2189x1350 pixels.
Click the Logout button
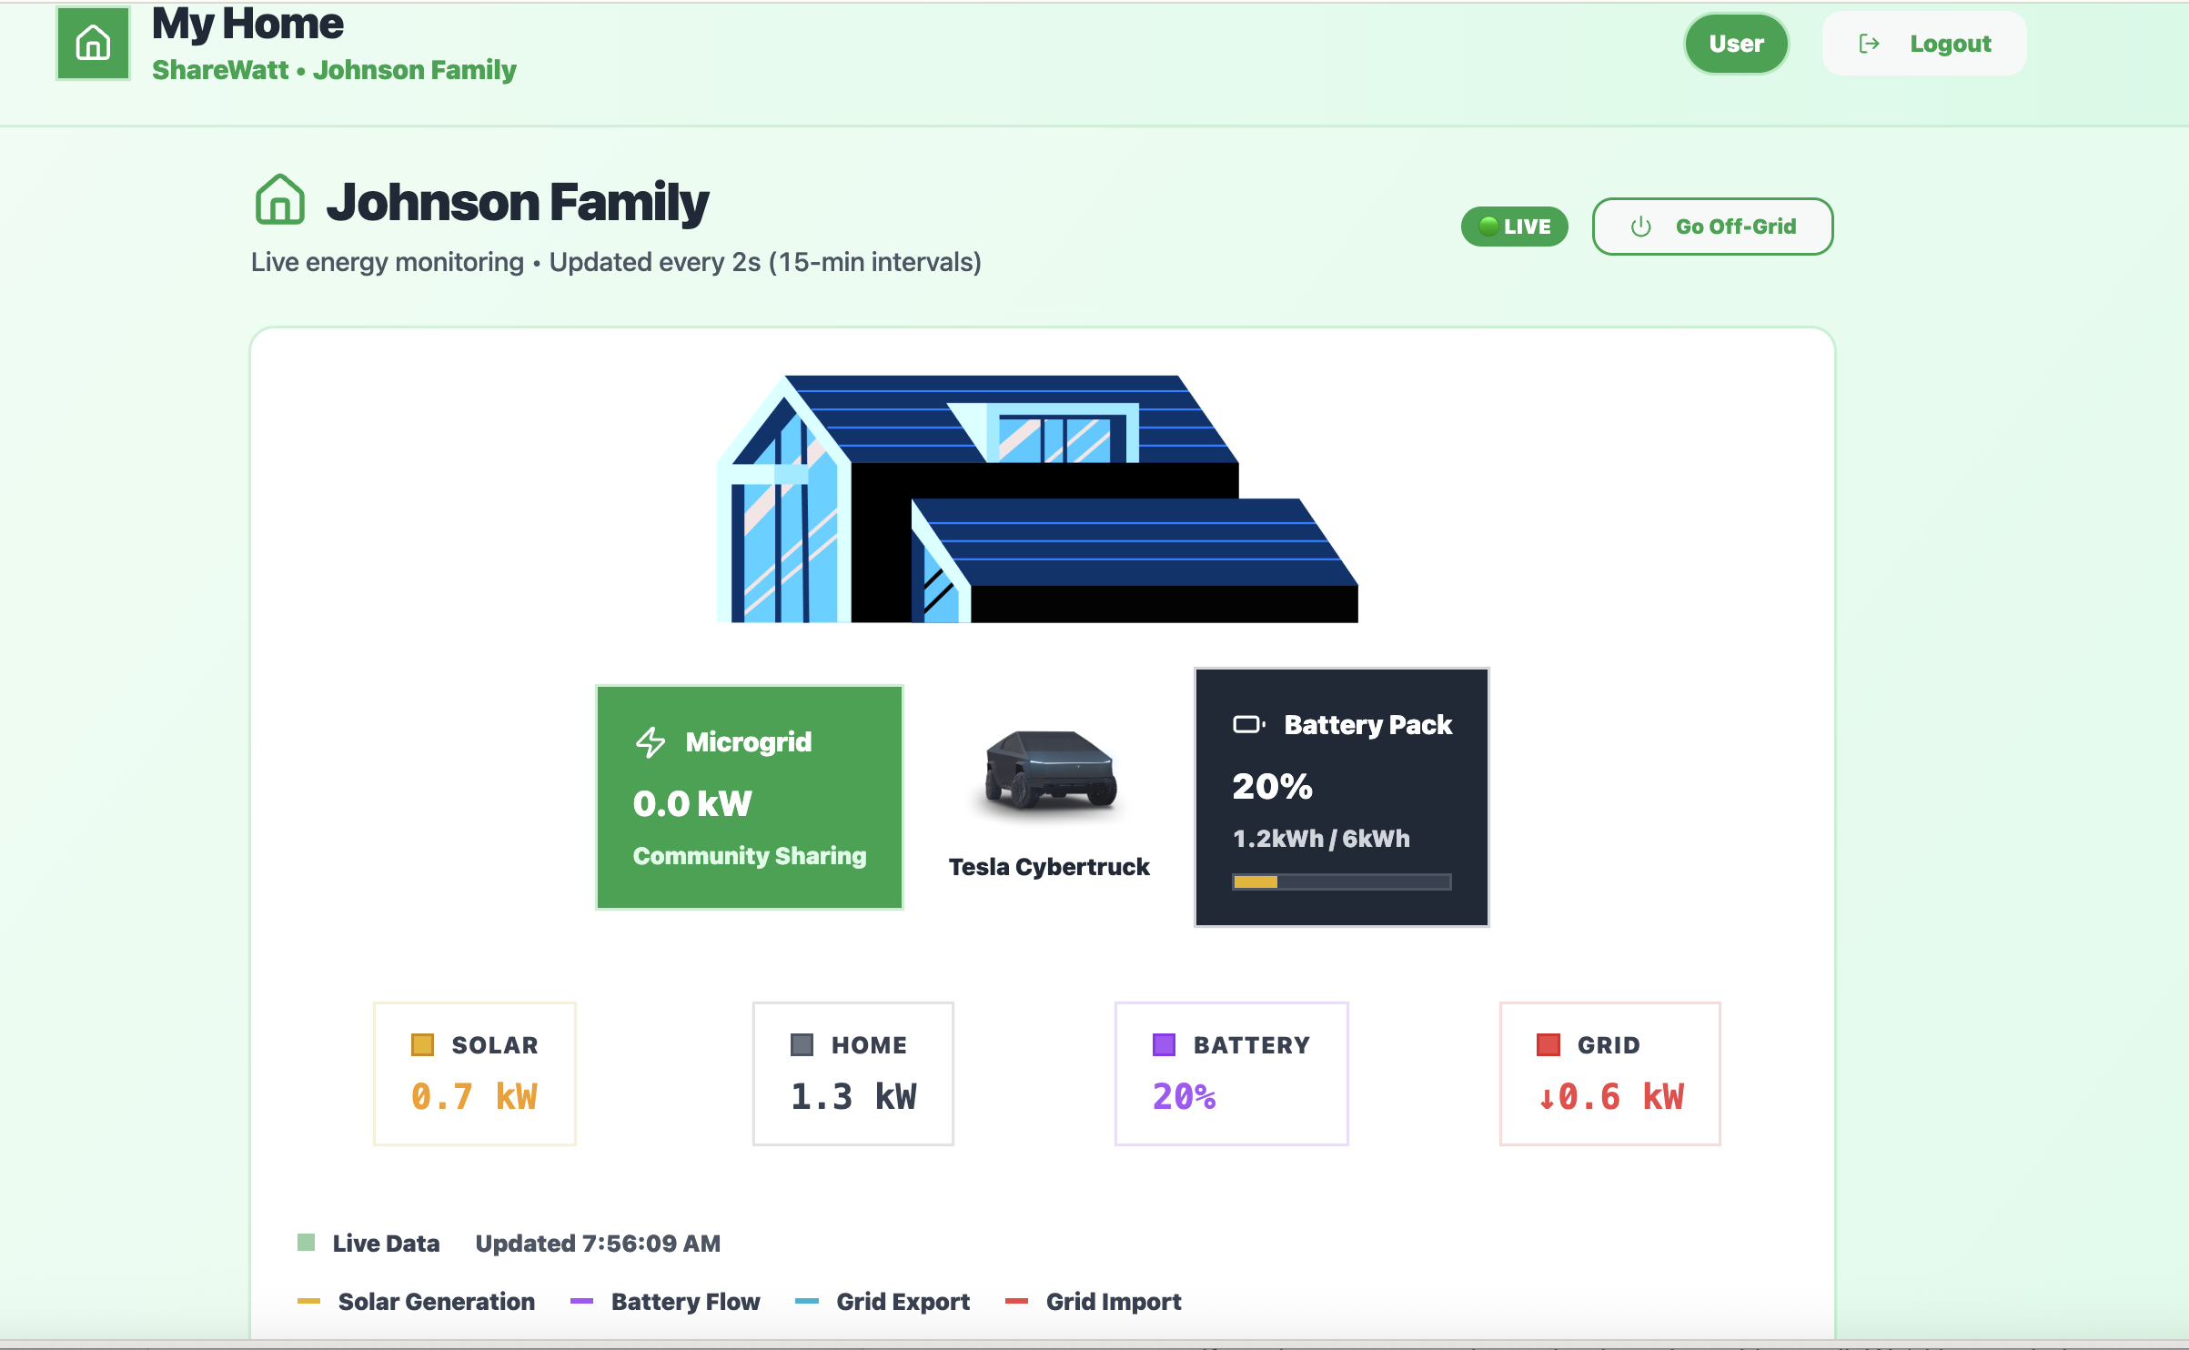1923,44
